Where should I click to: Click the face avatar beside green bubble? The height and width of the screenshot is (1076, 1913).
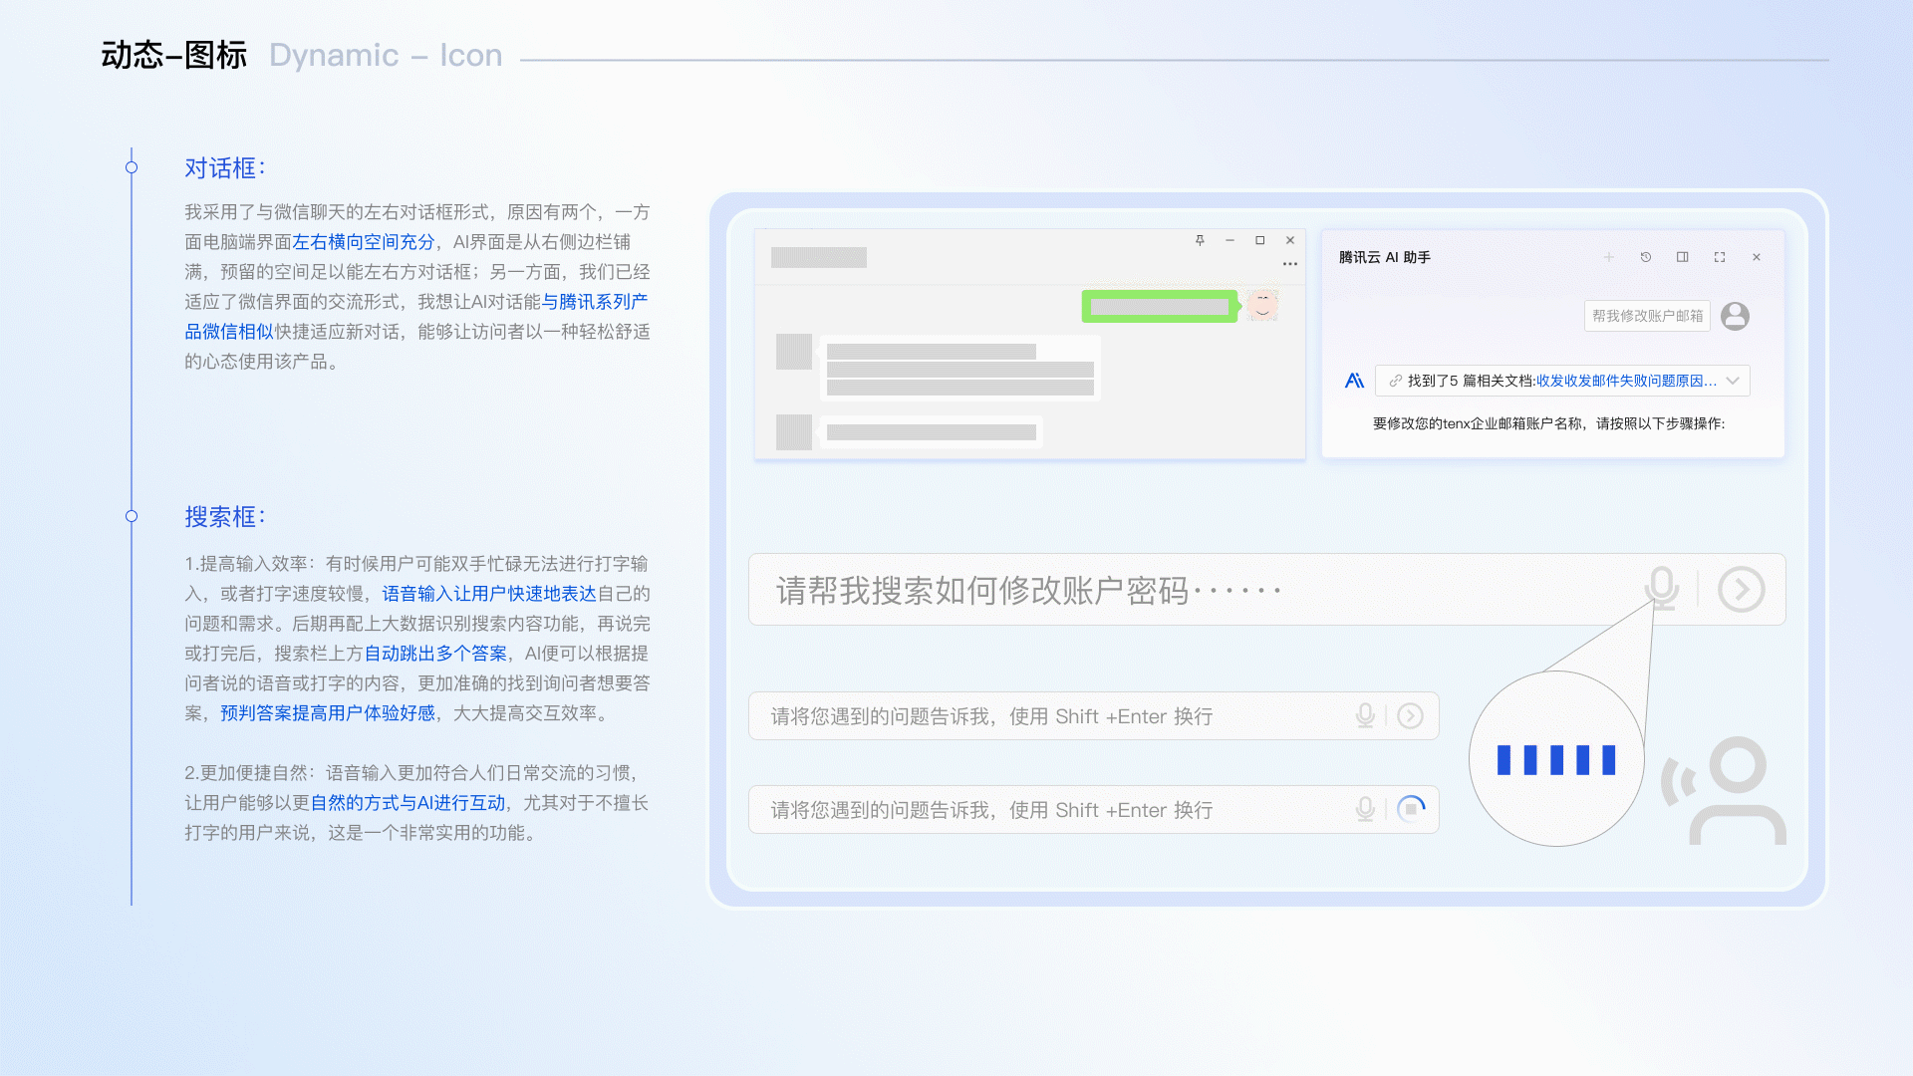tap(1262, 305)
